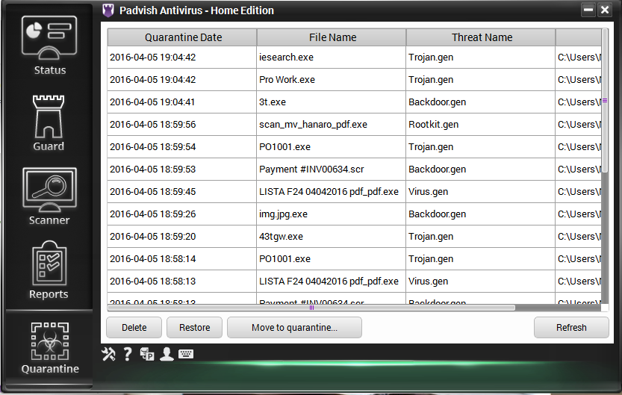Close the Padvish Antivirus window
This screenshot has height=395, width=622.
(x=605, y=10)
